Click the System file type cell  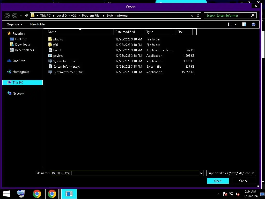(154, 67)
